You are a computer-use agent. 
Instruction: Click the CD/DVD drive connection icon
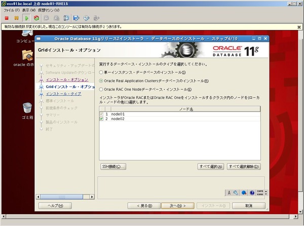coord(86,18)
